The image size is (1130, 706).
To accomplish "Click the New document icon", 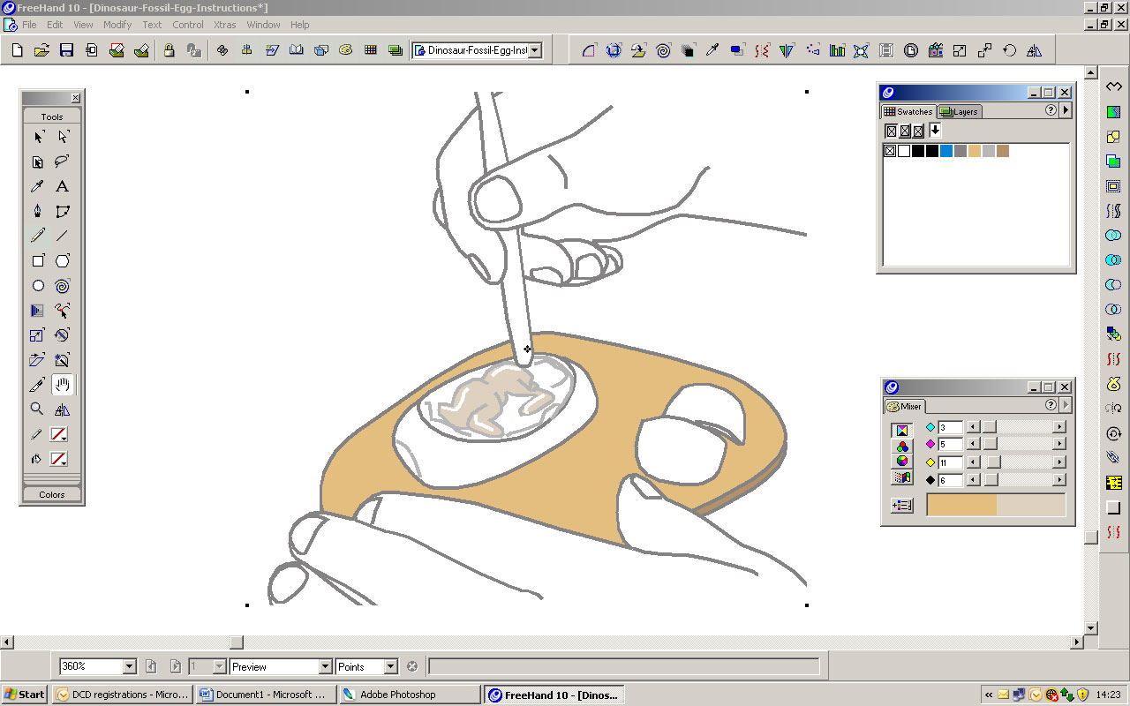I will click(x=17, y=50).
